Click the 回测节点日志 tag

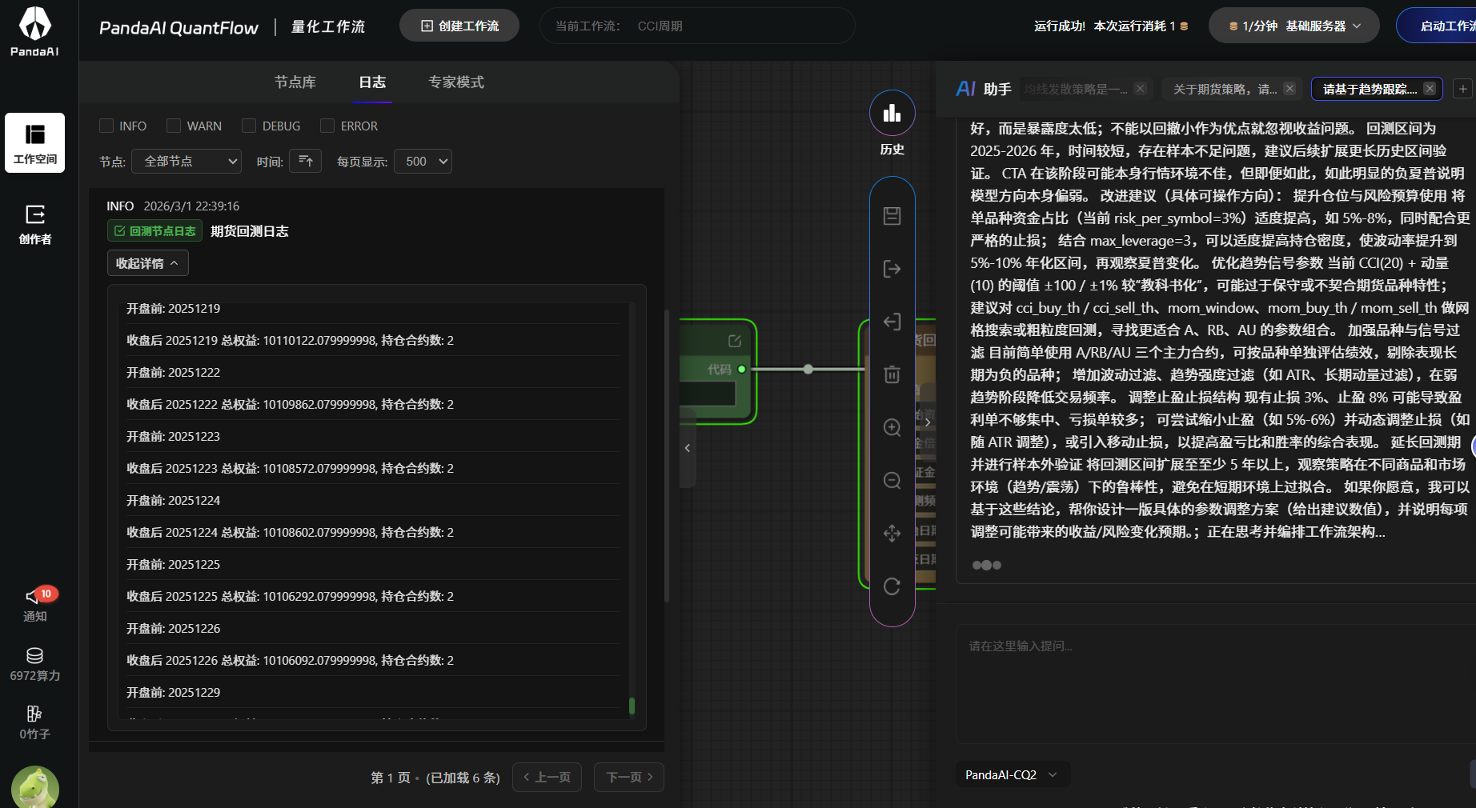pyautogui.click(x=154, y=230)
